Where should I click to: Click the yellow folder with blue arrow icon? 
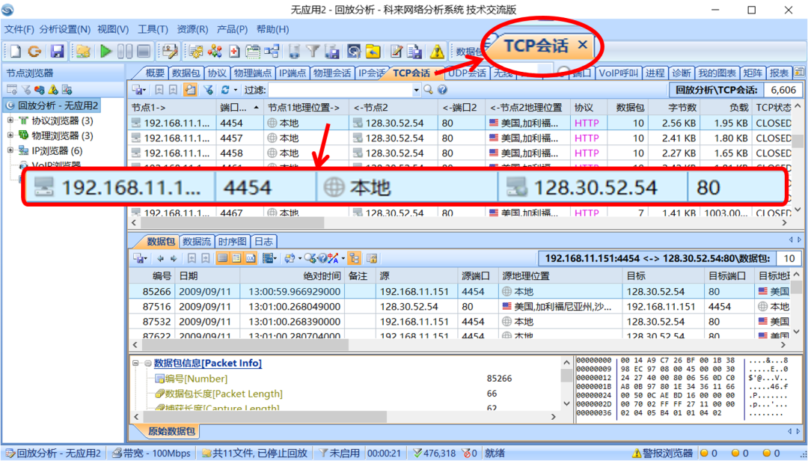click(x=373, y=51)
